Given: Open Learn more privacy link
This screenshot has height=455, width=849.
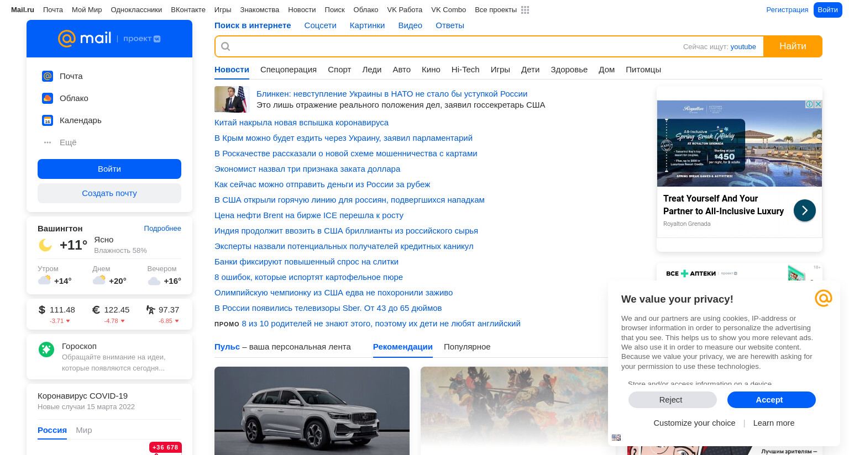Looking at the screenshot, I should [x=774, y=423].
